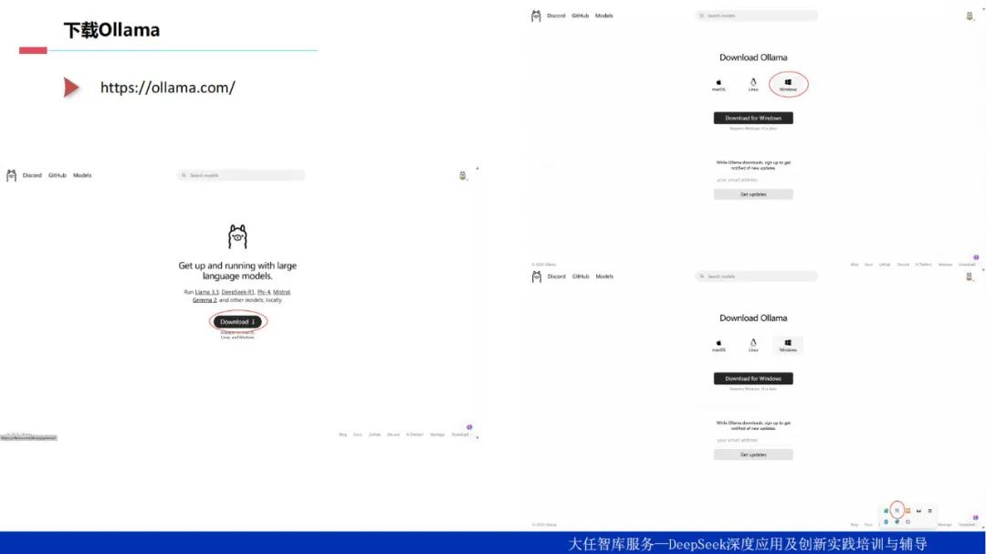Click the Download Ollama heading on the upper download page
The height and width of the screenshot is (554, 986).
(x=753, y=57)
